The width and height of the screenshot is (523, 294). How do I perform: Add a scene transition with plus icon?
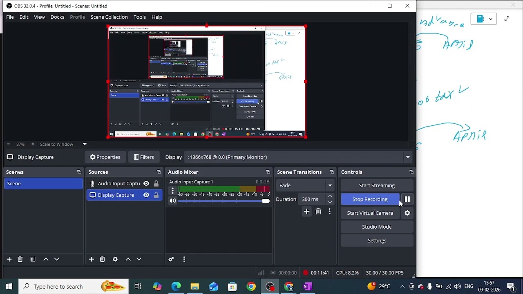(306, 212)
